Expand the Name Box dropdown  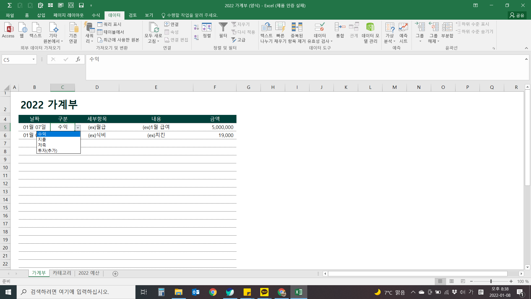pyautogui.click(x=33, y=60)
